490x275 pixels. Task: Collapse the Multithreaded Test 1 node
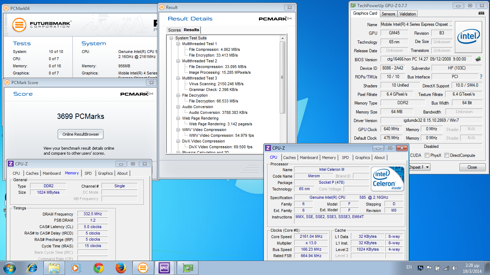point(178,44)
